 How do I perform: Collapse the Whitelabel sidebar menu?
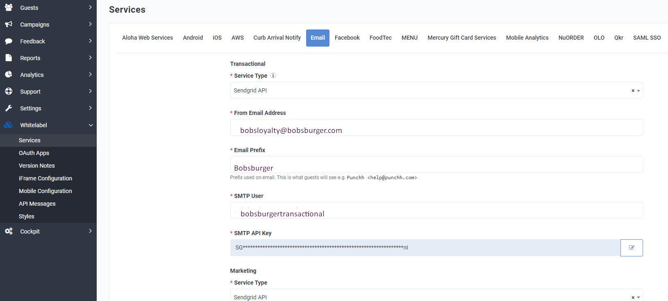click(x=91, y=125)
